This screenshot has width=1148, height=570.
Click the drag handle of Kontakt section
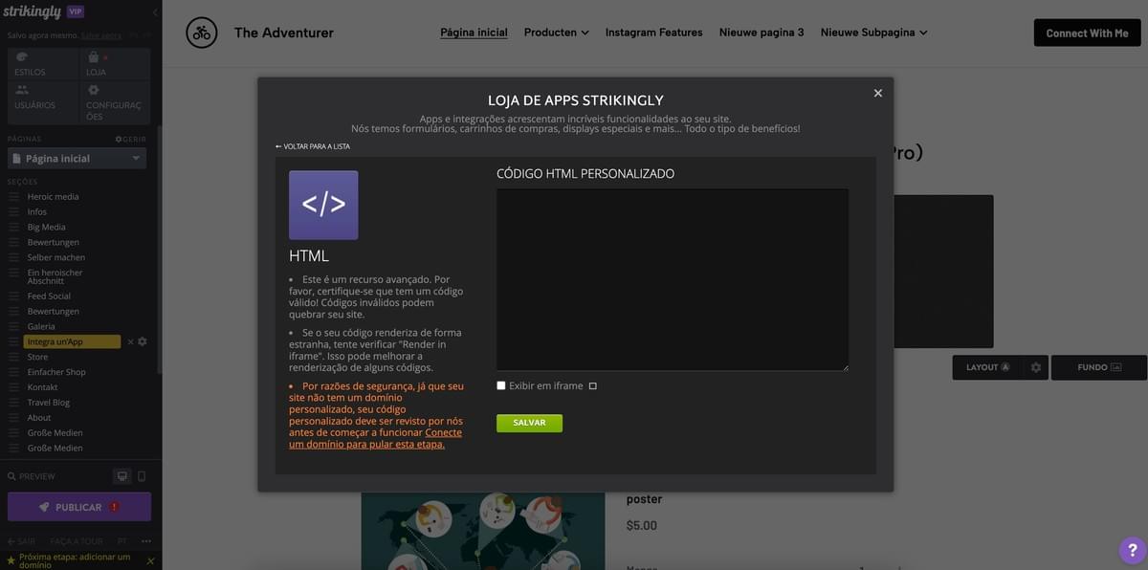[13, 387]
